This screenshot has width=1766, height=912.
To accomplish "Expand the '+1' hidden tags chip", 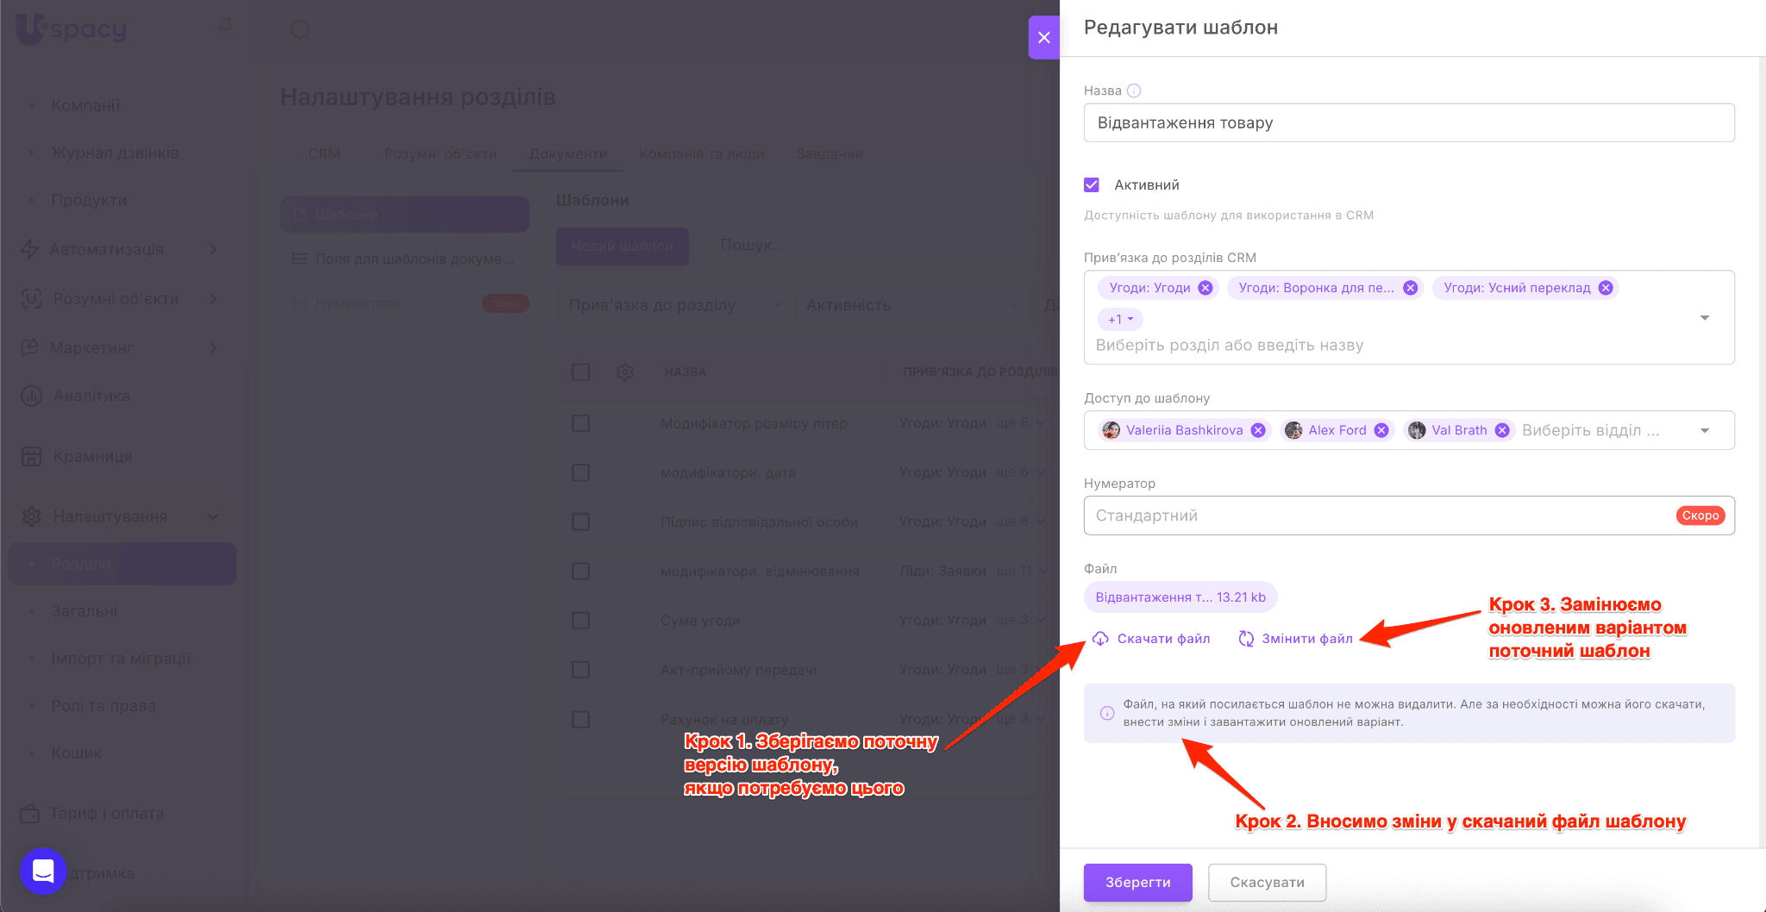I will (1120, 319).
